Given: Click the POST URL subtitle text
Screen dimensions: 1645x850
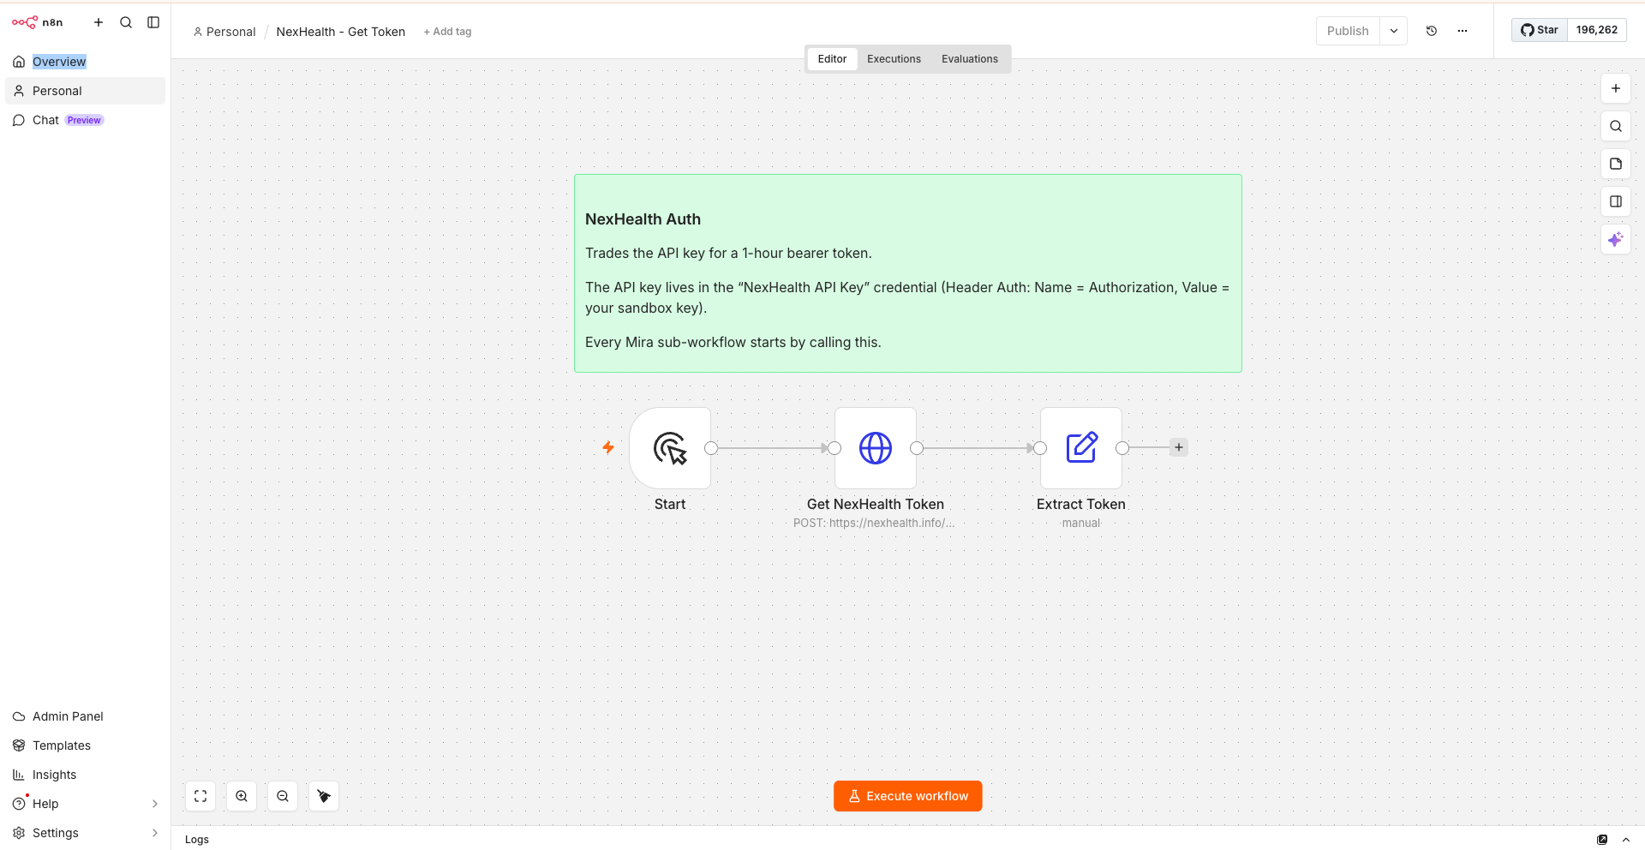Looking at the screenshot, I should click(x=874, y=524).
